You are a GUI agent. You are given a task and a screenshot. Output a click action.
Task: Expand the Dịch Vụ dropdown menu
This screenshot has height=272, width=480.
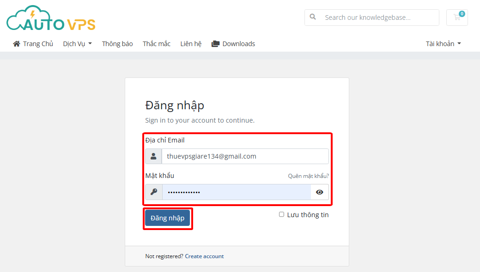pos(78,44)
